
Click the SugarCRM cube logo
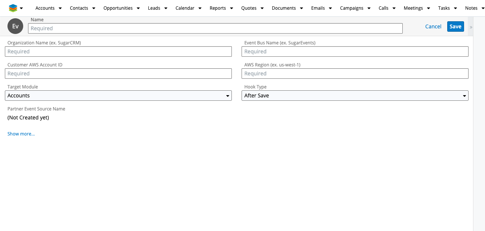click(x=13, y=8)
